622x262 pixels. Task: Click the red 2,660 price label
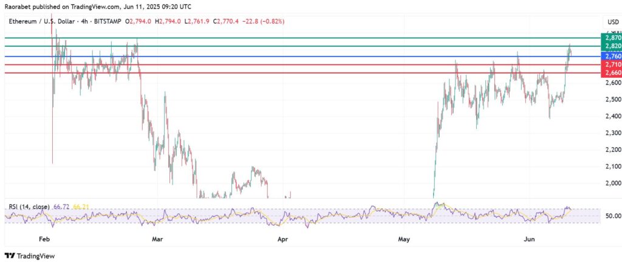point(610,73)
